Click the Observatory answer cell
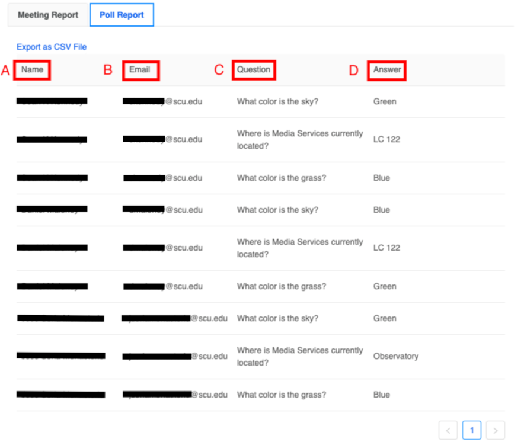 (x=395, y=356)
